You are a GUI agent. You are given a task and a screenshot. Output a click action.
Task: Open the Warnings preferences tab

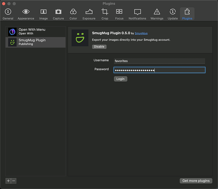(157, 14)
